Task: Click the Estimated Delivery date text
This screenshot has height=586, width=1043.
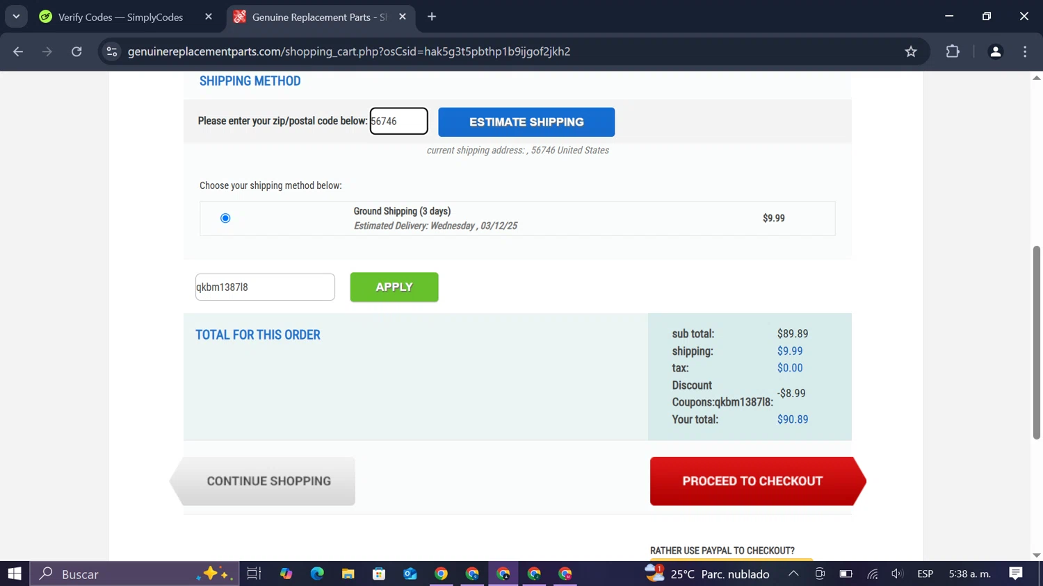Action: [x=435, y=226]
